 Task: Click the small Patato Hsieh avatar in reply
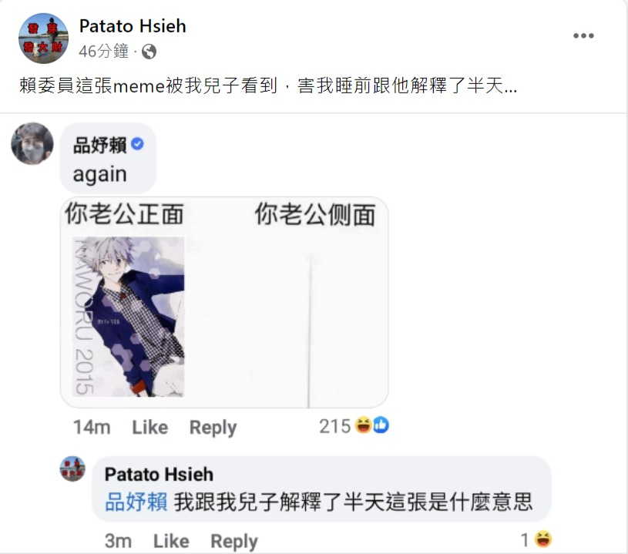pos(72,468)
